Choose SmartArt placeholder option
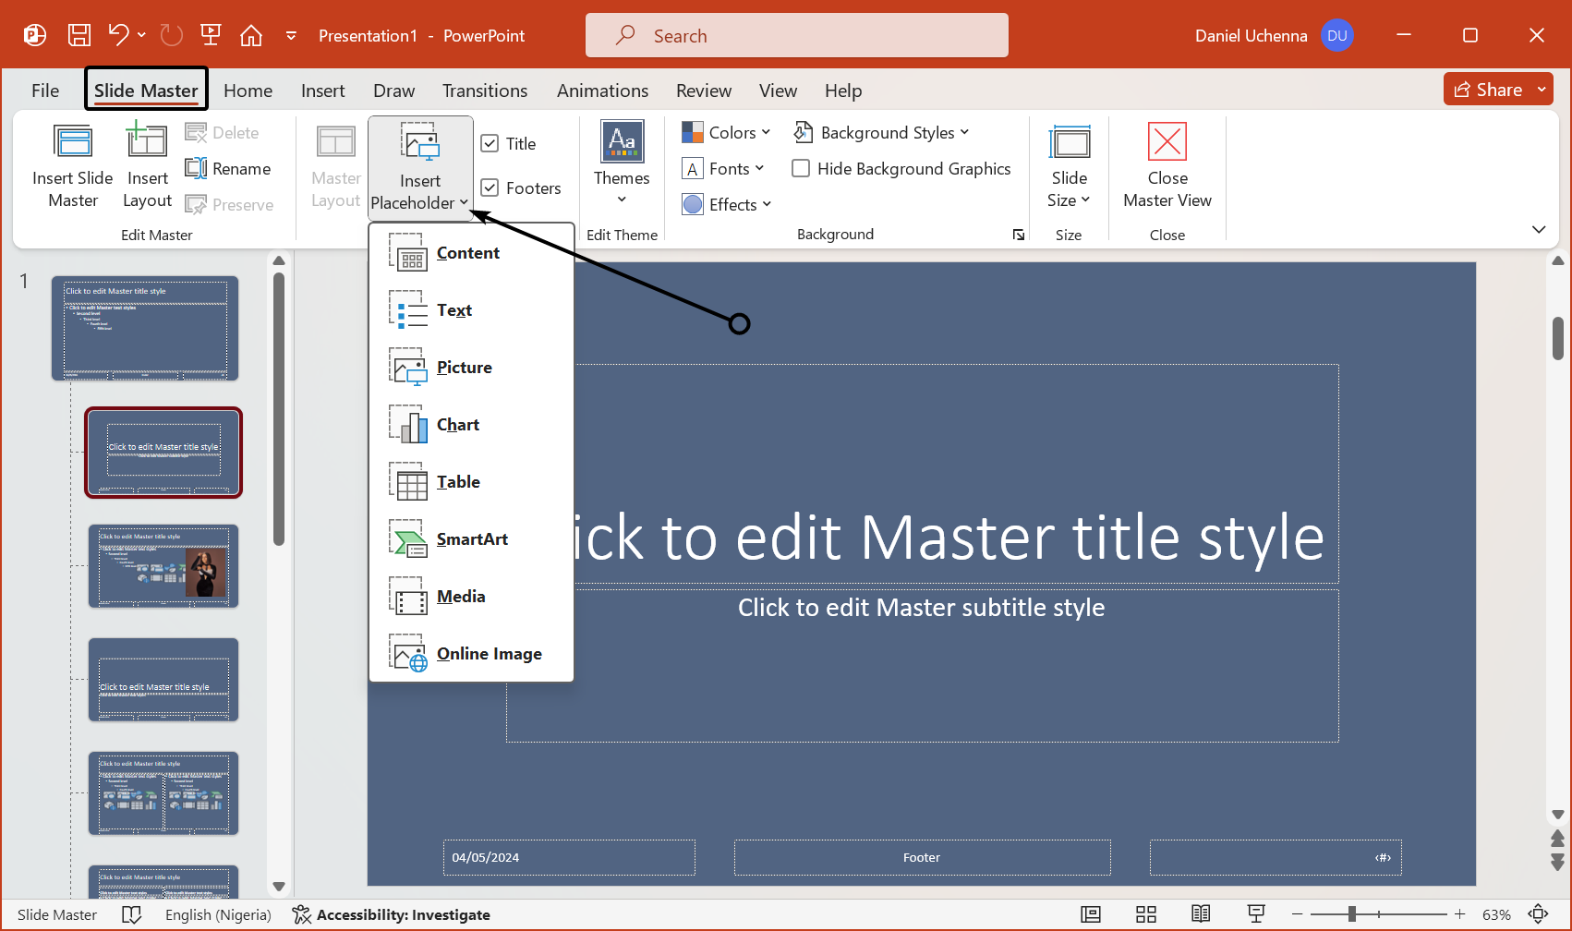This screenshot has width=1572, height=931. [472, 539]
